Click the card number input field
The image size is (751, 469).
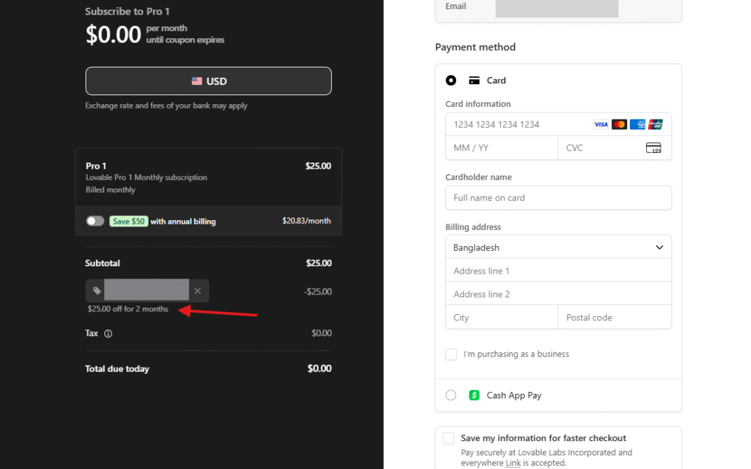click(518, 124)
